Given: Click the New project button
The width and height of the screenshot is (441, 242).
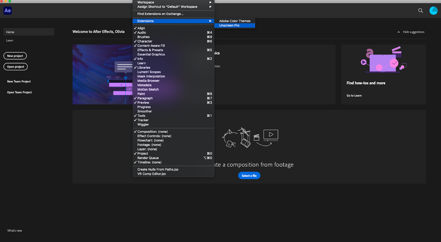Looking at the screenshot, I should pyautogui.click(x=15, y=56).
